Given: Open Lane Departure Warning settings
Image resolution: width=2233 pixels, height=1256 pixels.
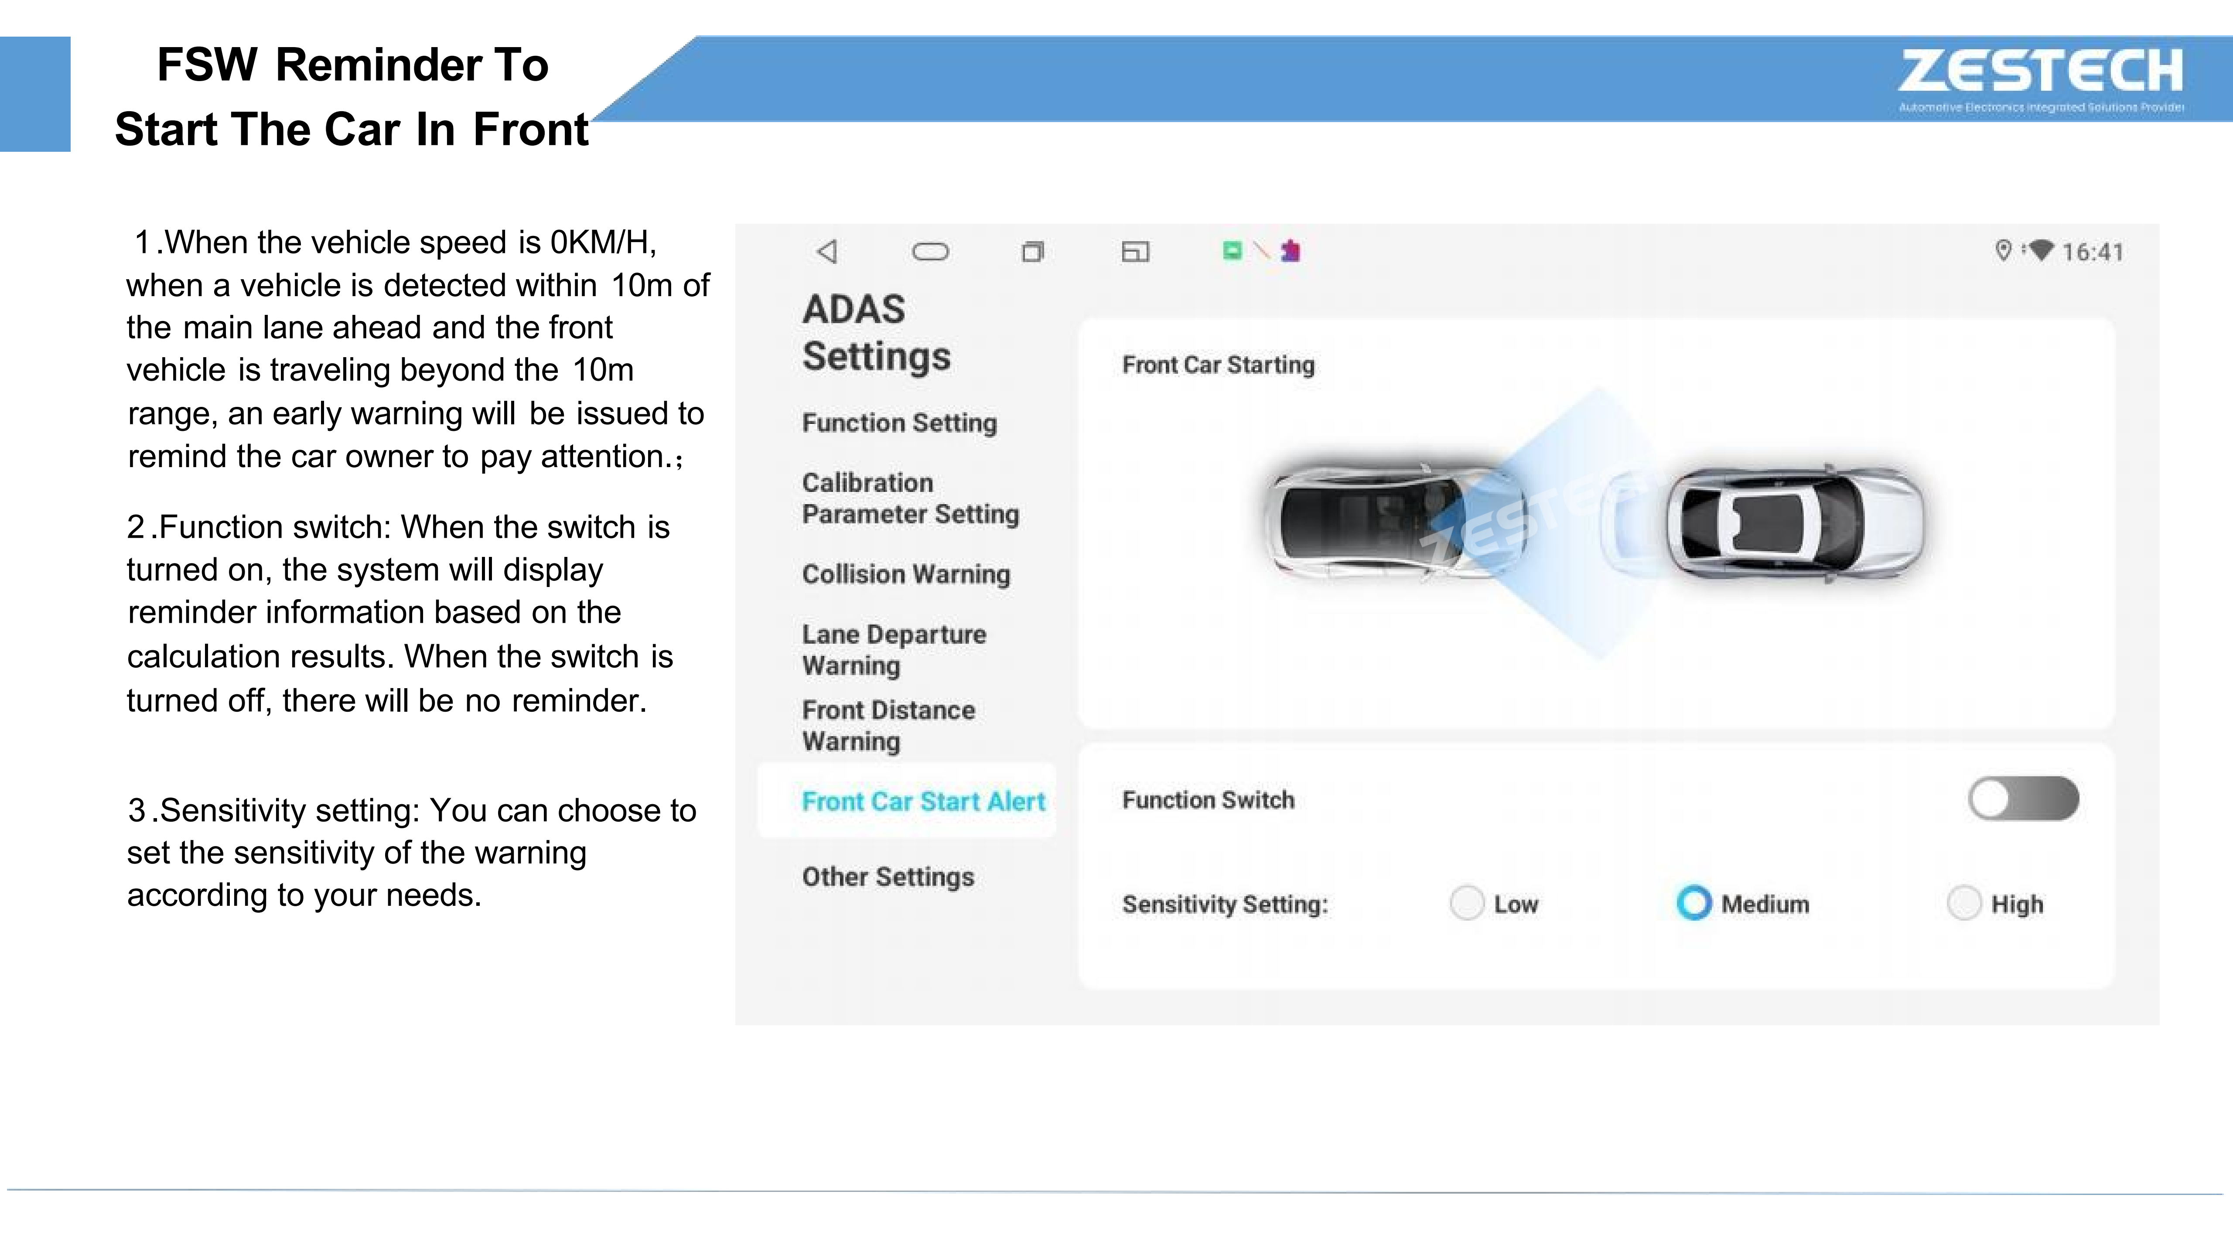Looking at the screenshot, I should 894,649.
